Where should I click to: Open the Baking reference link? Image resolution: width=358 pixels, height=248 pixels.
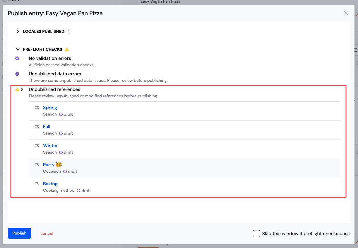click(50, 184)
